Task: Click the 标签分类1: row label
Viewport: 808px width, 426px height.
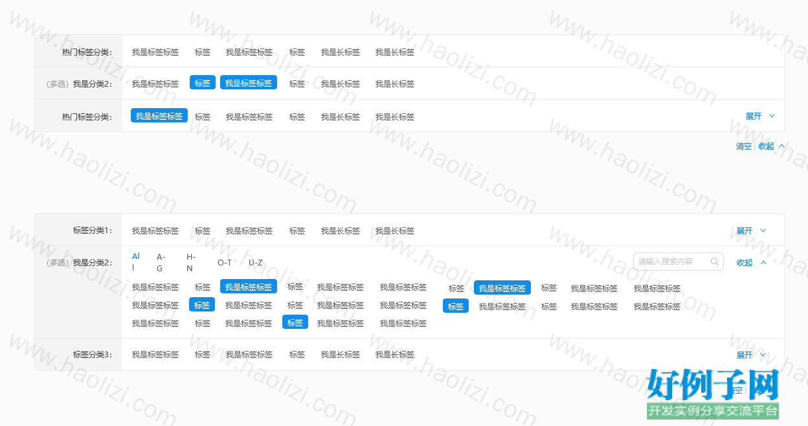Action: click(93, 230)
